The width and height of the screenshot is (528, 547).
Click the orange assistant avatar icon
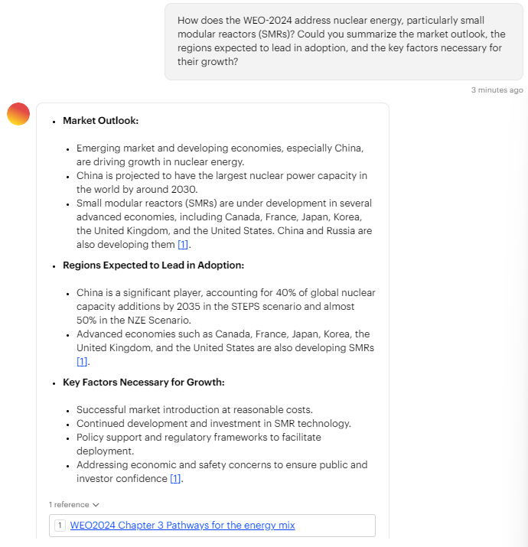[18, 114]
